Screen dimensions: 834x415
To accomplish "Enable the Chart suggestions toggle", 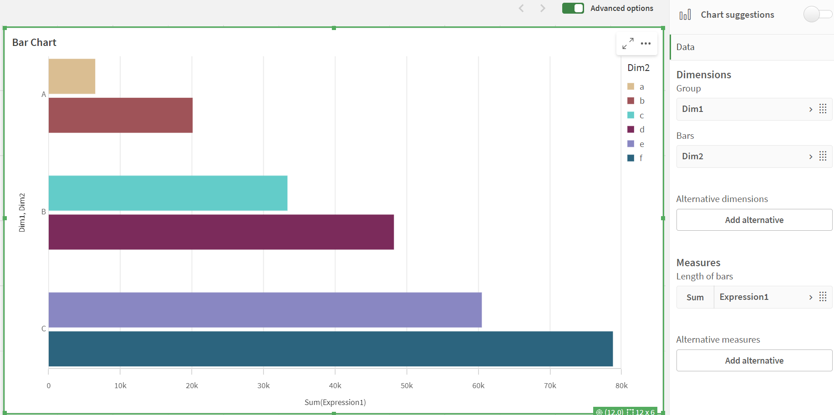I will pyautogui.click(x=817, y=14).
